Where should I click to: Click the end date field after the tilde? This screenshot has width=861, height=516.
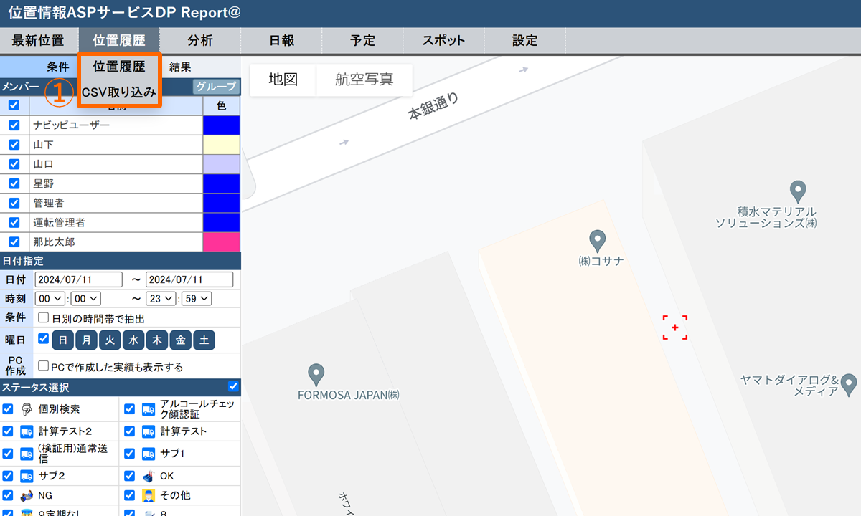coord(189,279)
